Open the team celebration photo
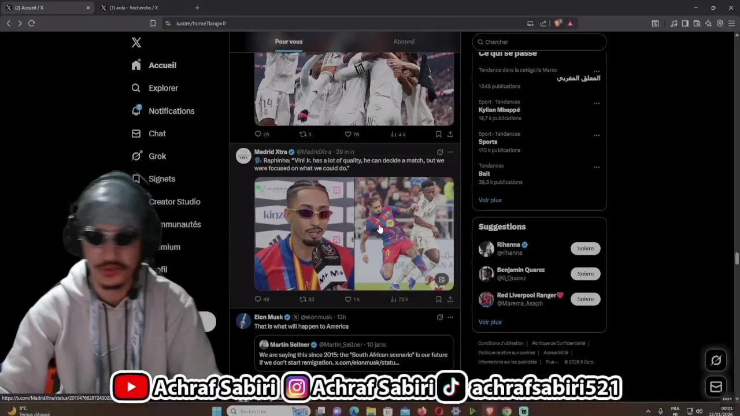Viewport: 740px width, 416px height. click(x=354, y=89)
